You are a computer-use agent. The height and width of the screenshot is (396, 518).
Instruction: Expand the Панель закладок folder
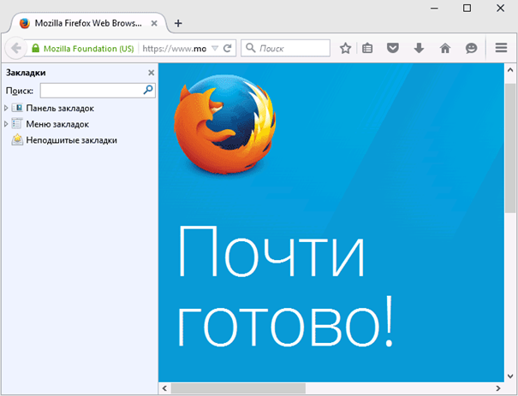tap(6, 108)
